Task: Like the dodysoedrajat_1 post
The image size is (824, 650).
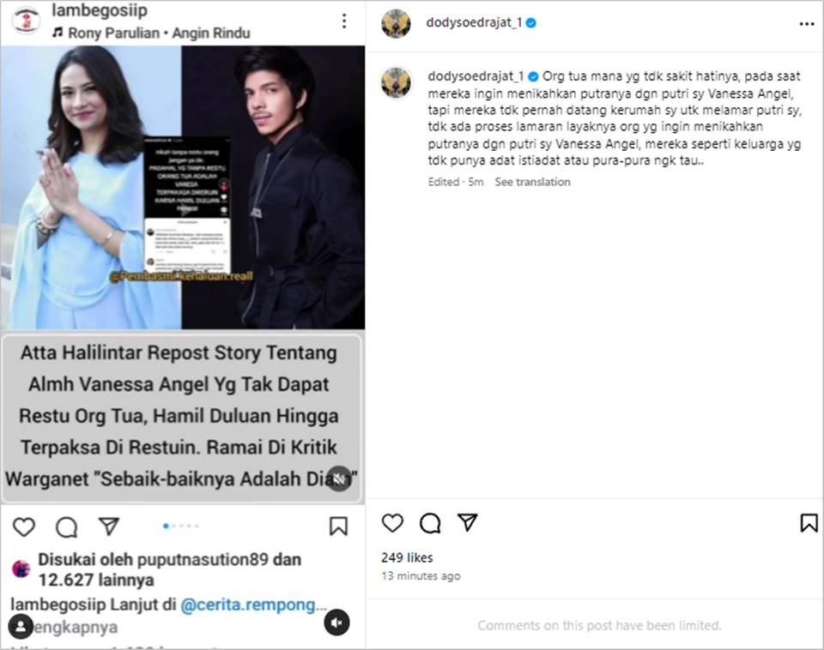Action: [x=392, y=523]
